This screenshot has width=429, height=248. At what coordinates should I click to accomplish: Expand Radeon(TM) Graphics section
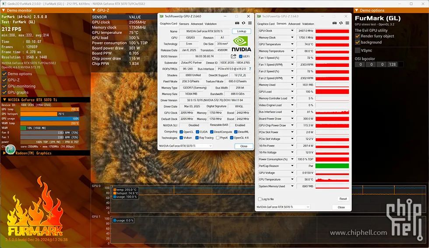tap(4, 153)
